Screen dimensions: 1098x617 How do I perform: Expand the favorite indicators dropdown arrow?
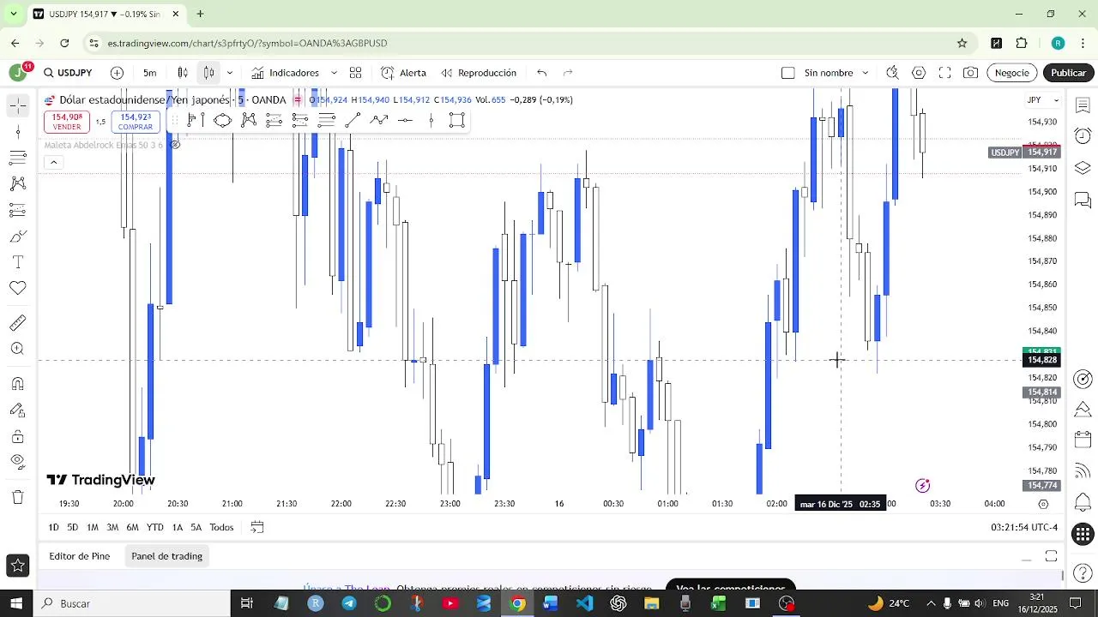[334, 73]
